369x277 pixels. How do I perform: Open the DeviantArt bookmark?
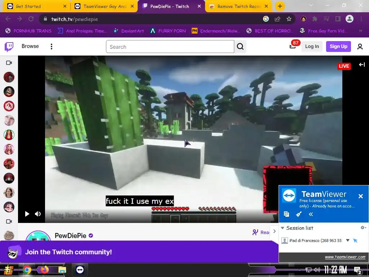[129, 31]
